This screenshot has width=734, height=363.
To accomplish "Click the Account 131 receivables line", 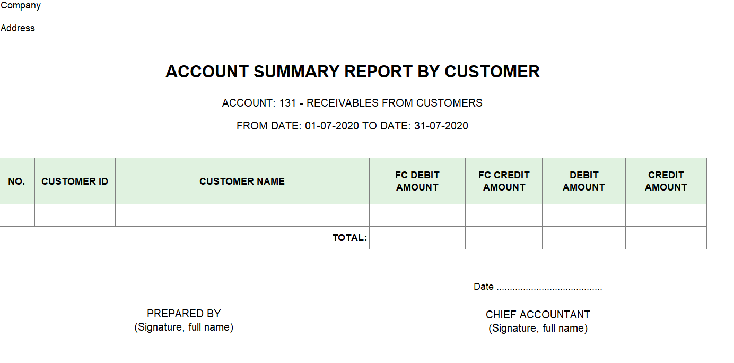I will point(352,103).
